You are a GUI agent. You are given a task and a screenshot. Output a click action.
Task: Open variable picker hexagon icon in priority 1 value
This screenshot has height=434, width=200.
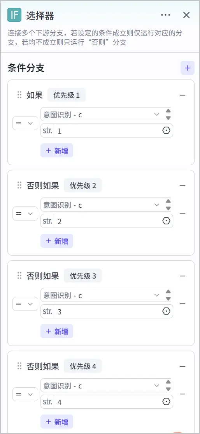(x=166, y=131)
